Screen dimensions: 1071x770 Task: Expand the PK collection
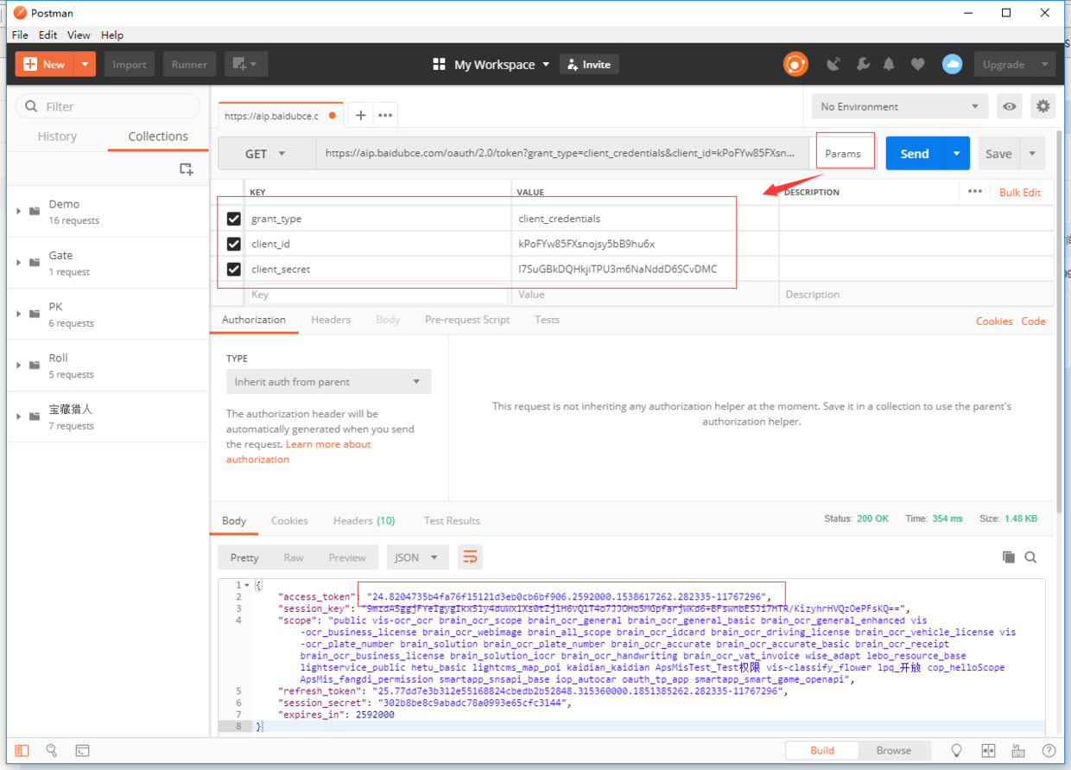[19, 314]
